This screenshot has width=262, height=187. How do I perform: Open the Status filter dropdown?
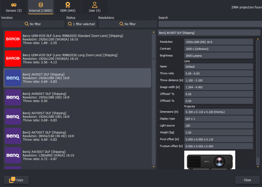[x=82, y=24]
